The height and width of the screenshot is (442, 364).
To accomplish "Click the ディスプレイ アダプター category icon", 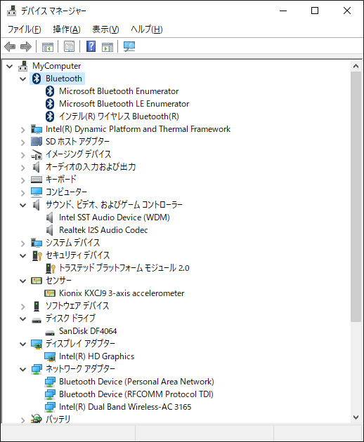I will tap(37, 344).
